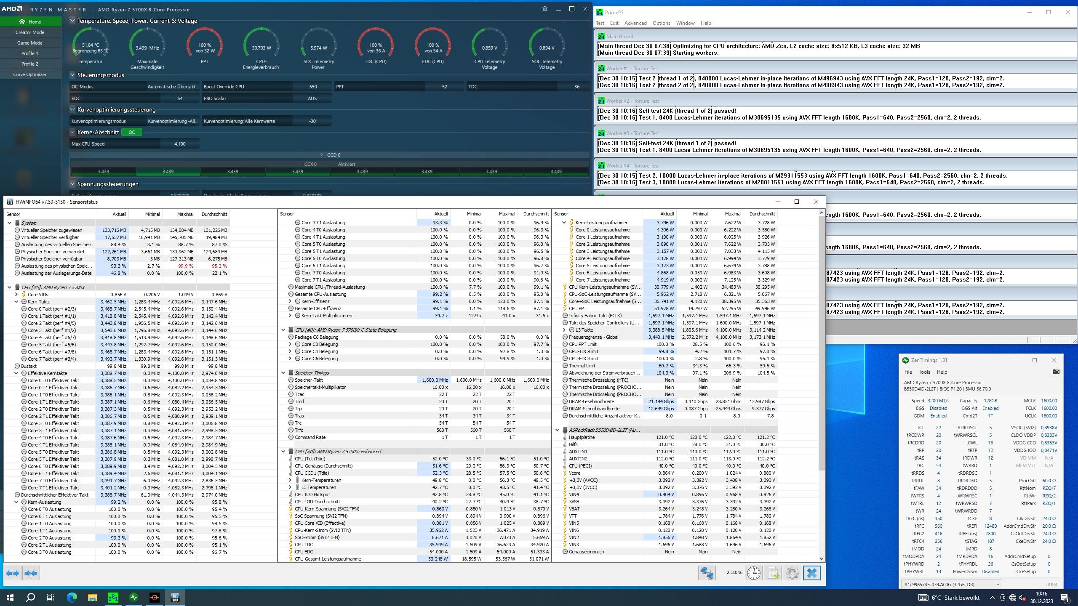Screen dimensions: 1078x606
Task: Collapse the Kern-Takte tree node
Action: tap(16, 302)
